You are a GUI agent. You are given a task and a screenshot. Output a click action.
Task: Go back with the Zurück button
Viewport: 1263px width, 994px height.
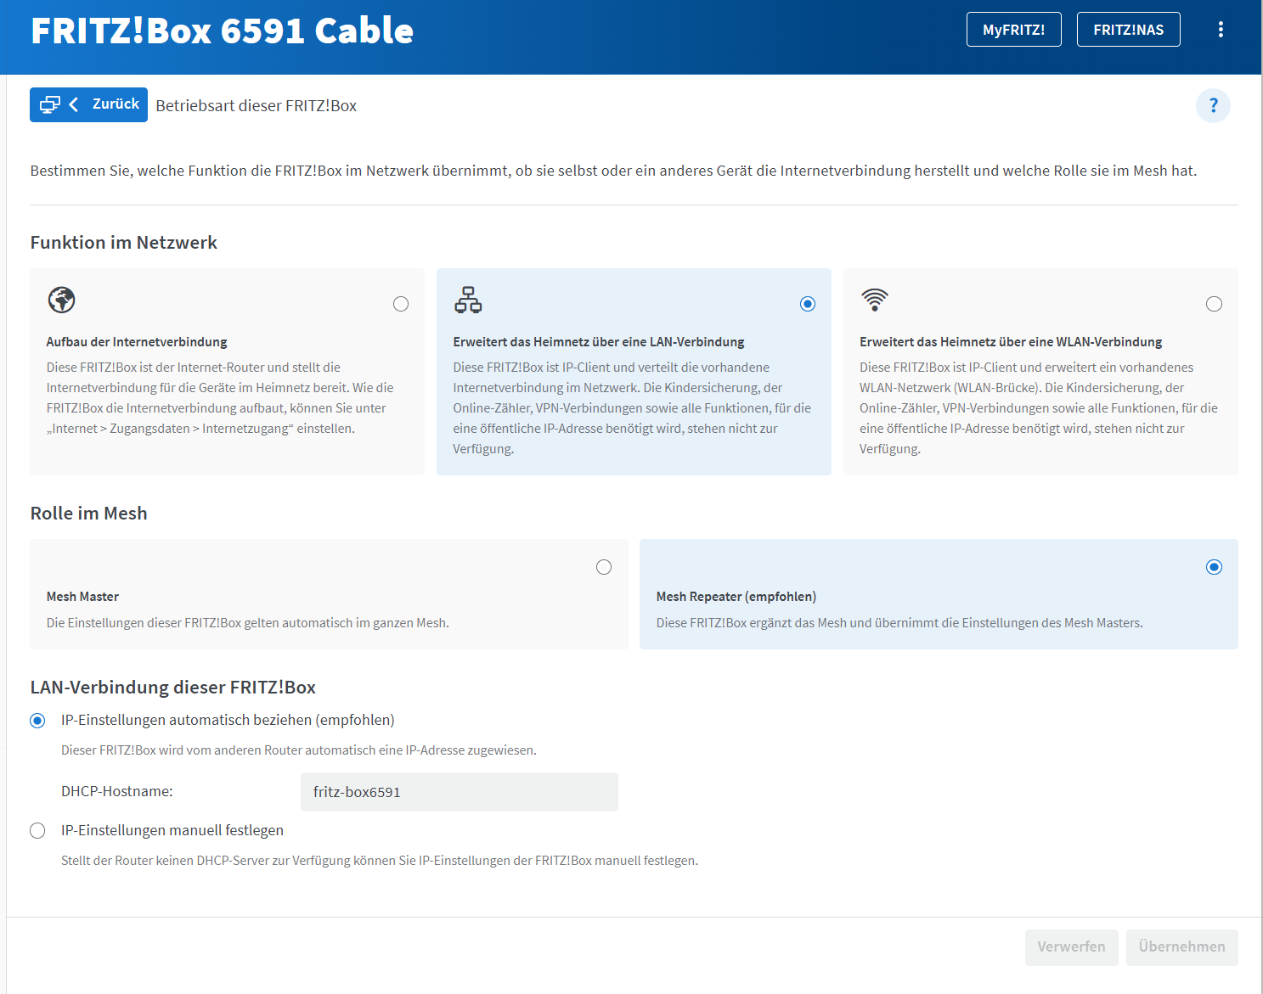click(88, 104)
